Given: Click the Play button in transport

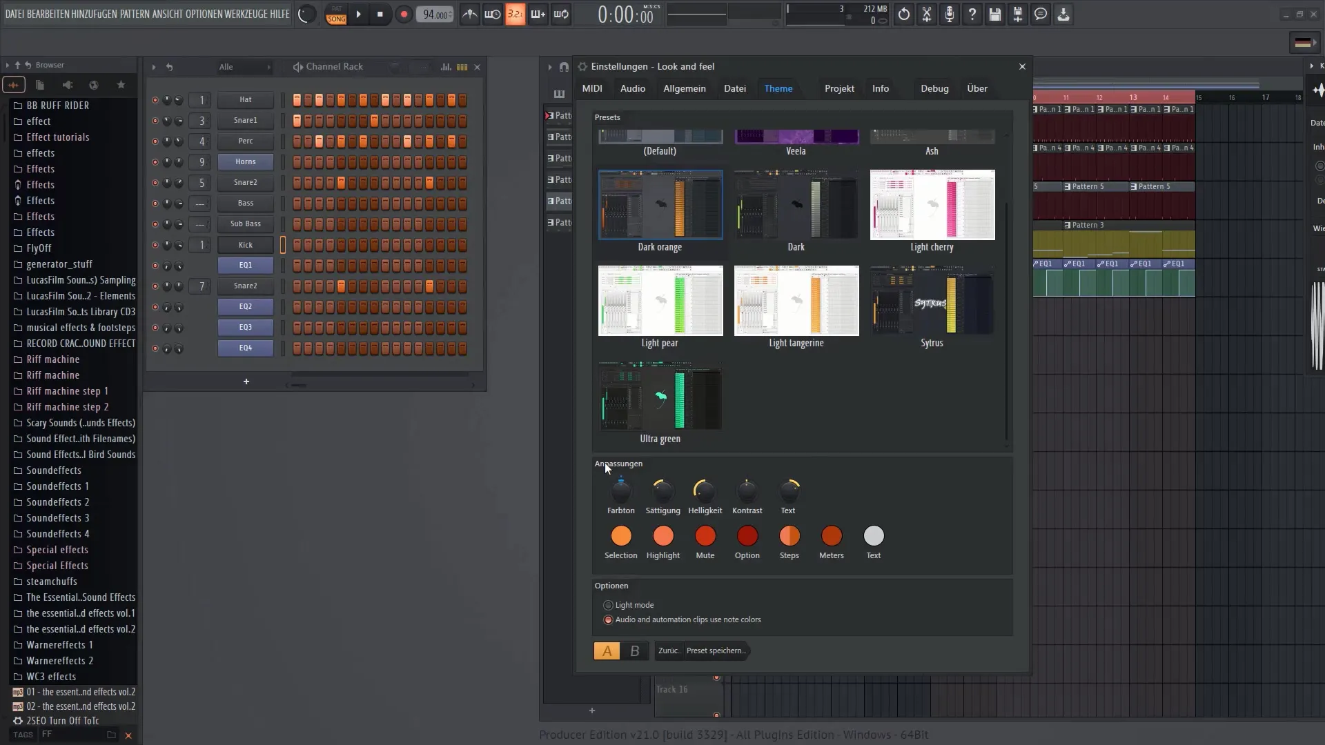Looking at the screenshot, I should (x=359, y=14).
